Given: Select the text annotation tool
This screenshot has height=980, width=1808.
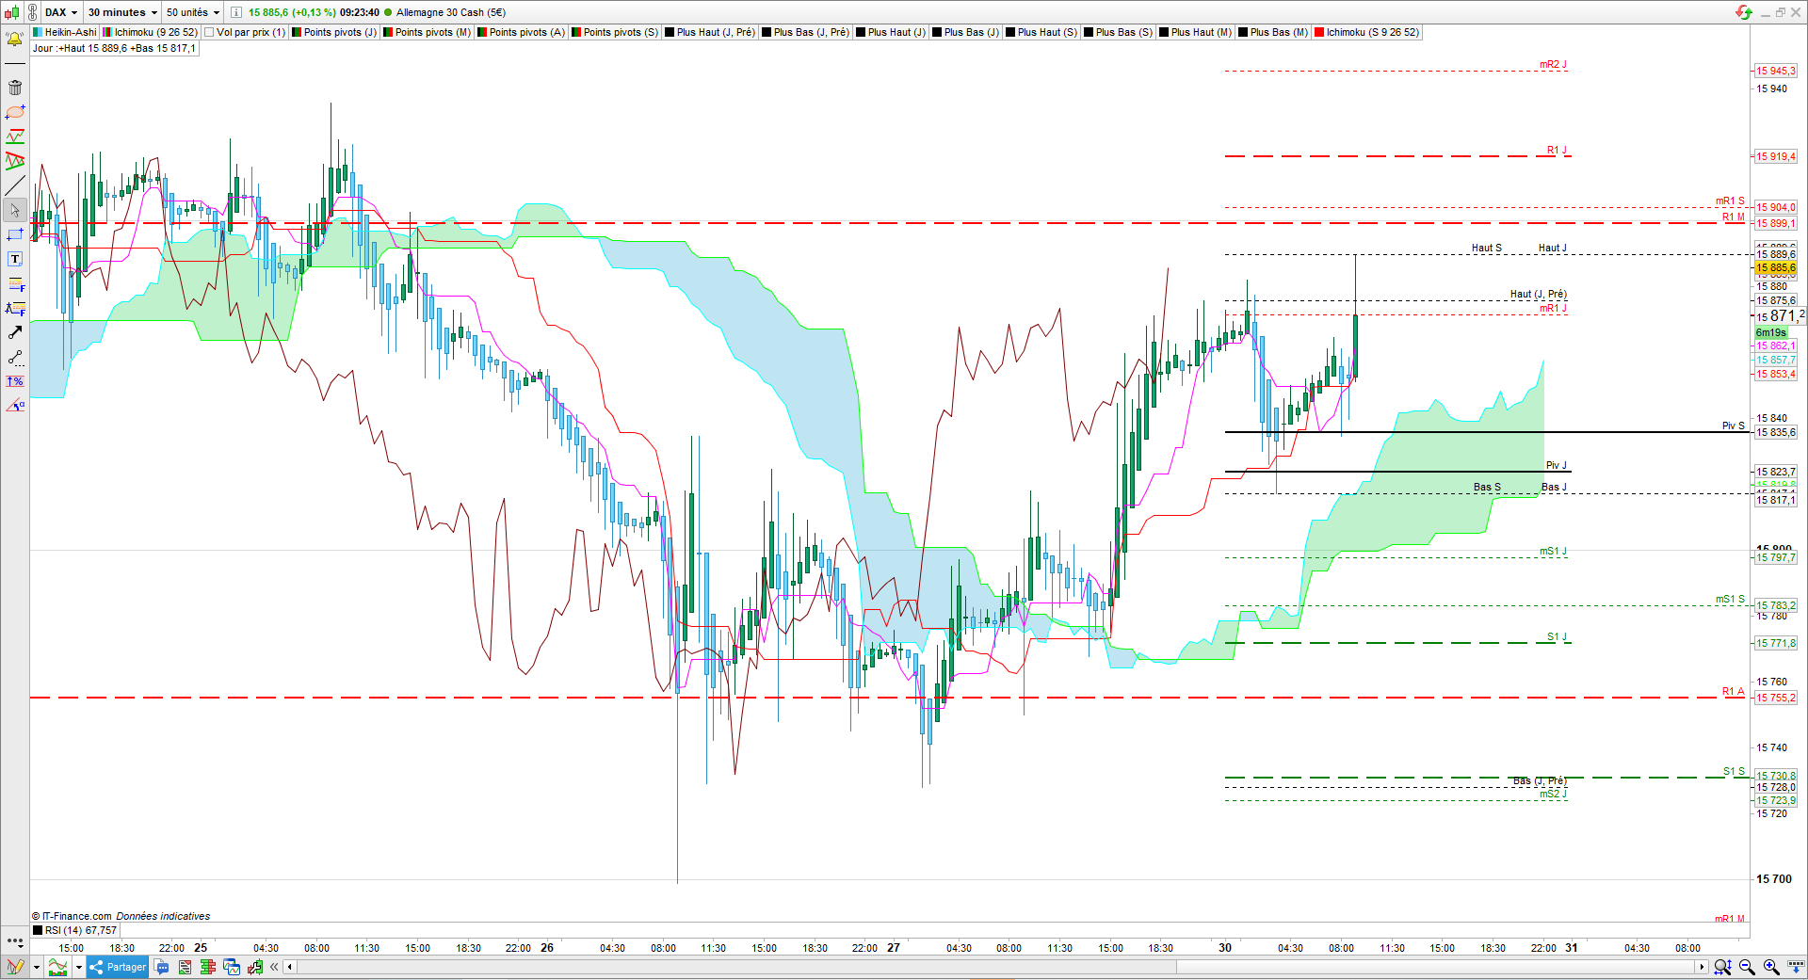Looking at the screenshot, I should pyautogui.click(x=15, y=259).
